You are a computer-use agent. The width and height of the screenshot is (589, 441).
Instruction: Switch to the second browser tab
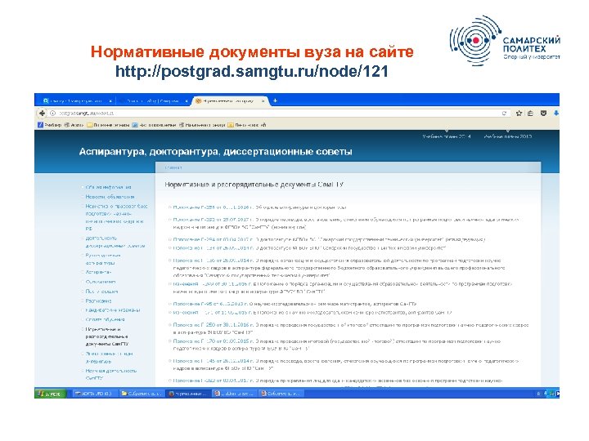tap(153, 101)
